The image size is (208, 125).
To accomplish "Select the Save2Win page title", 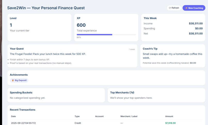I will tap(46, 8).
